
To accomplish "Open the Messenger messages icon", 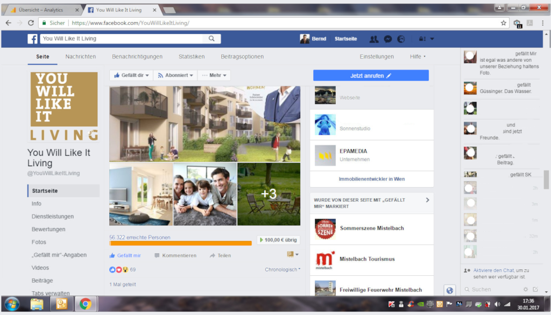I will [x=388, y=39].
